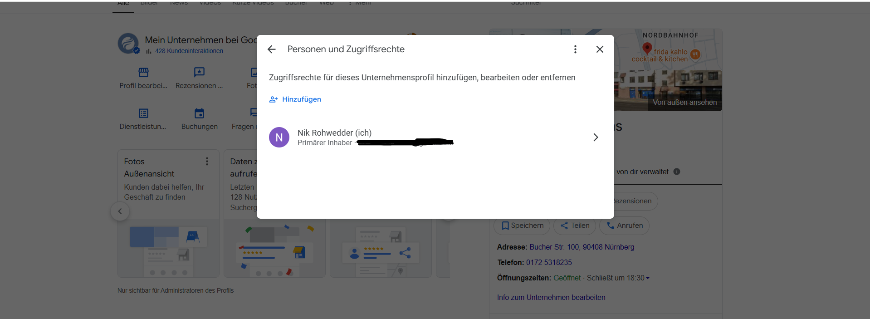Screen dimensions: 870x319
Task: Click the Adresse label
Action: tap(512, 247)
